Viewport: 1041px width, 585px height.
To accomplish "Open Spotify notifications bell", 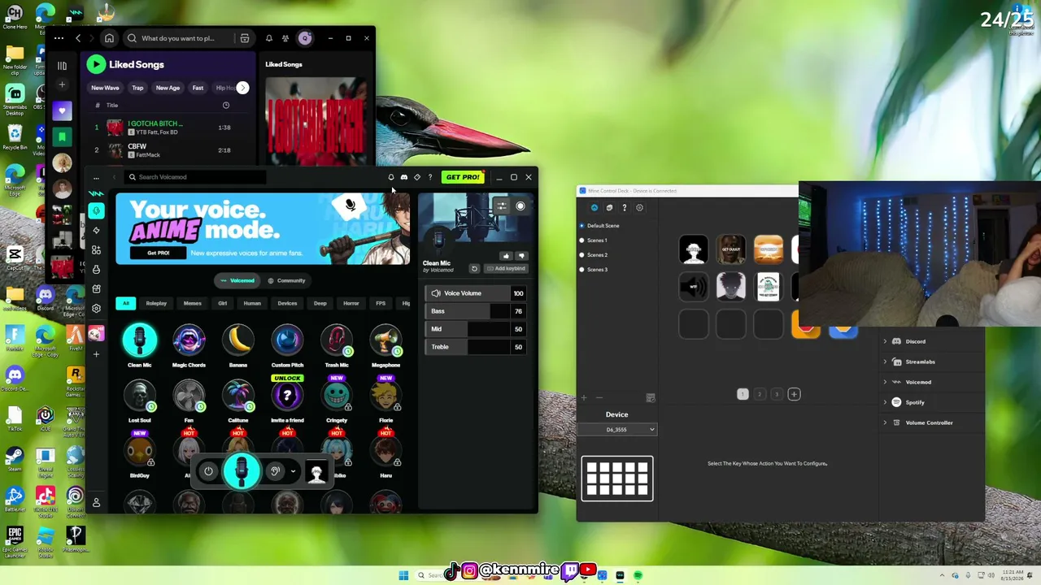I will click(x=269, y=38).
